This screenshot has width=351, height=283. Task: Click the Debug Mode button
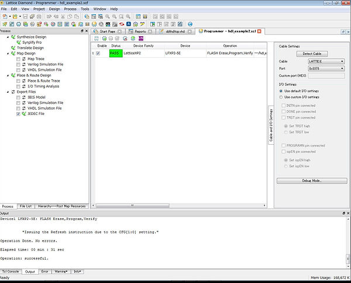(312, 181)
